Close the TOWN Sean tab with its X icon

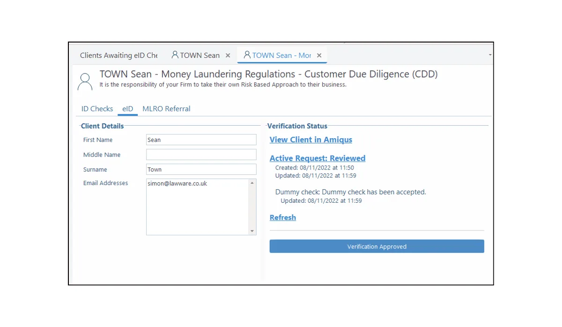tap(228, 55)
